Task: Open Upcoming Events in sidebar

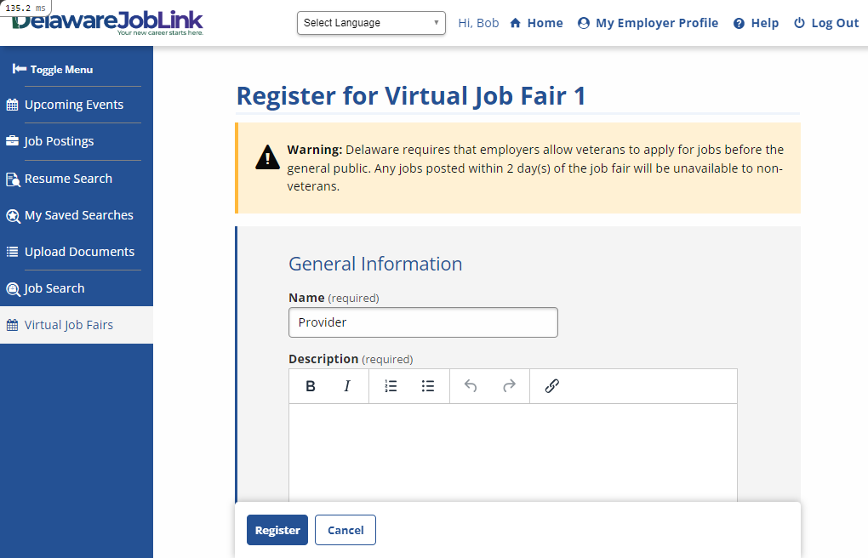Action: click(74, 105)
